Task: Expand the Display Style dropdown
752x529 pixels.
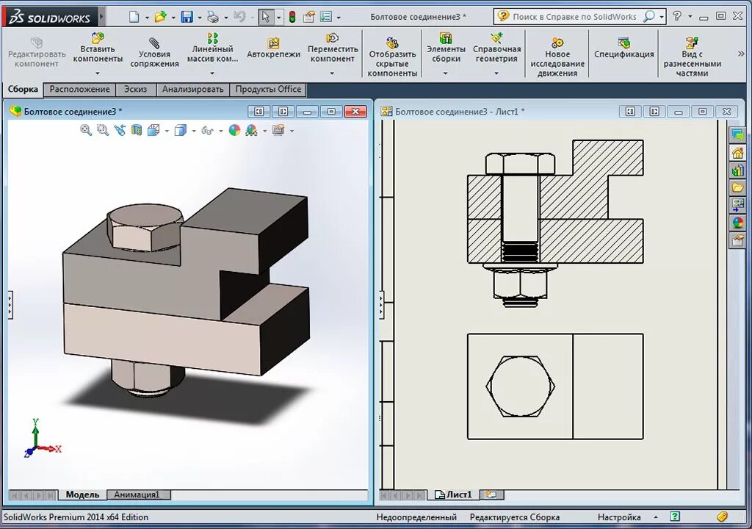Action: click(193, 129)
